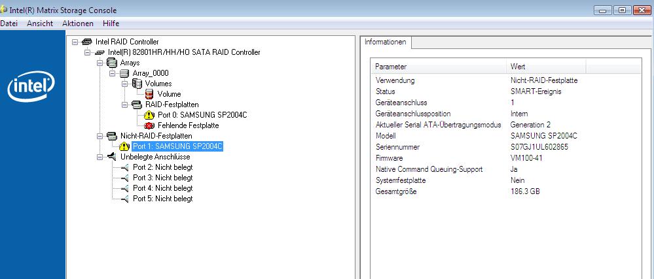Viewport: 654px width, 279px height.
Task: Open the Ansicht menu
Action: pos(40,24)
